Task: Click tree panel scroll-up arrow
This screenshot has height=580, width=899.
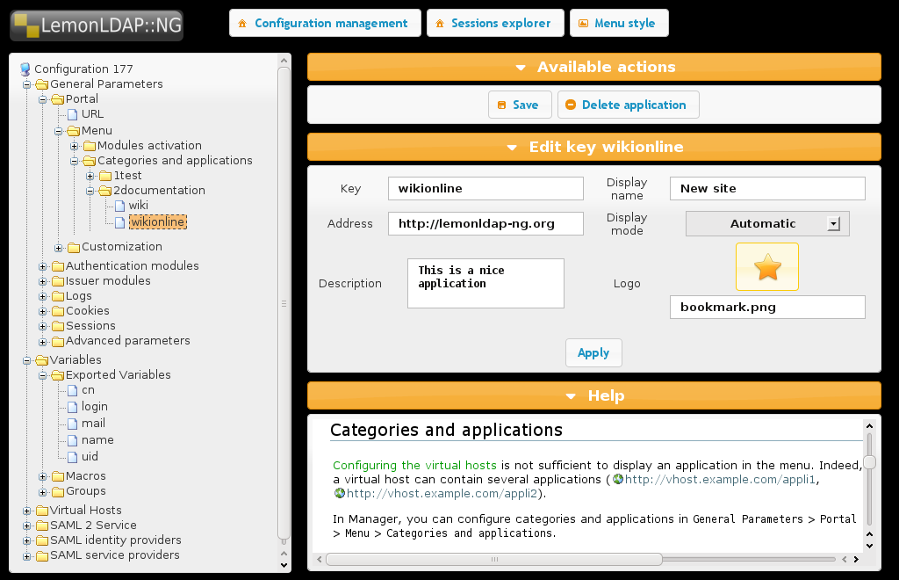Action: 284,61
